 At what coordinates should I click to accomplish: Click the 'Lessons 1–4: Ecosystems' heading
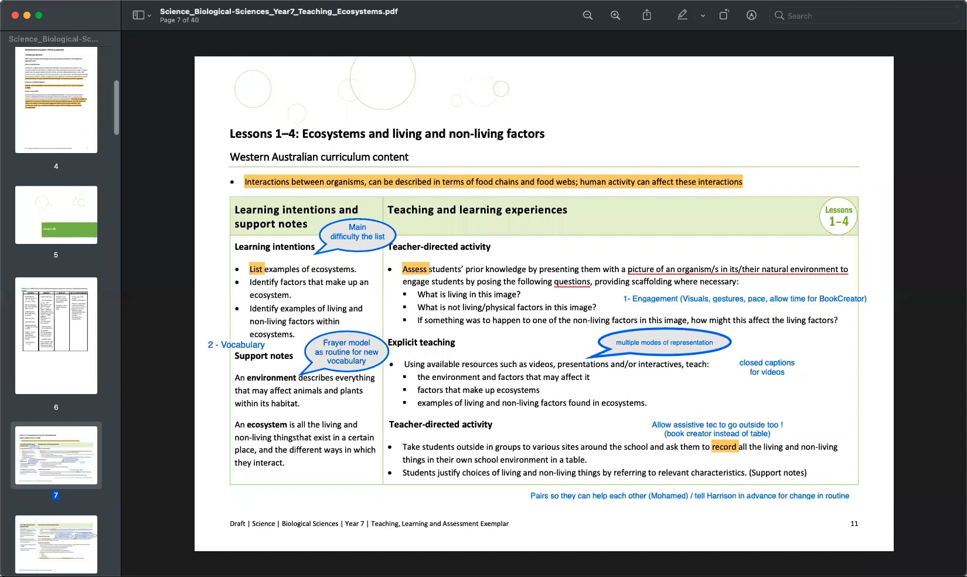coord(387,134)
